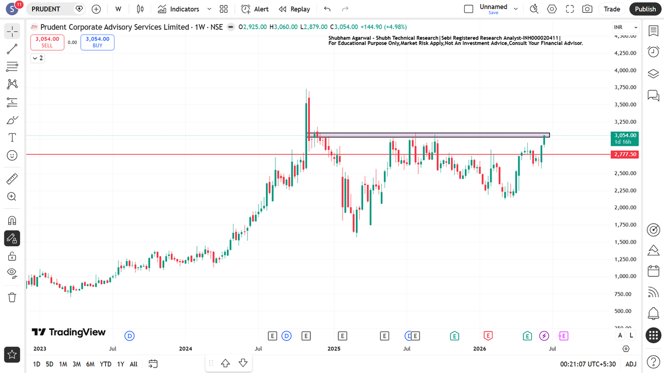Create an Alert
Screen dimensions: 664x373
pyautogui.click(x=255, y=9)
